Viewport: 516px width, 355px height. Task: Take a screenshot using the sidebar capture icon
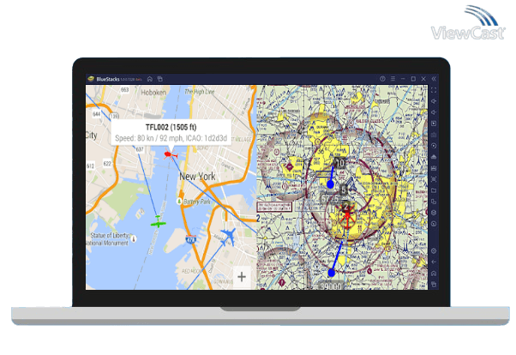coord(434,179)
